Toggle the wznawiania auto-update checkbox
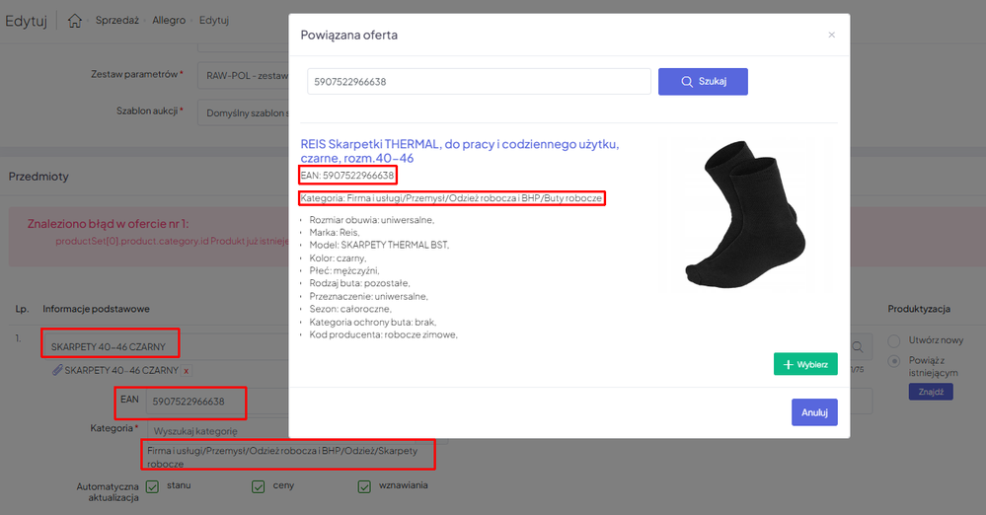986x515 pixels. coord(364,485)
